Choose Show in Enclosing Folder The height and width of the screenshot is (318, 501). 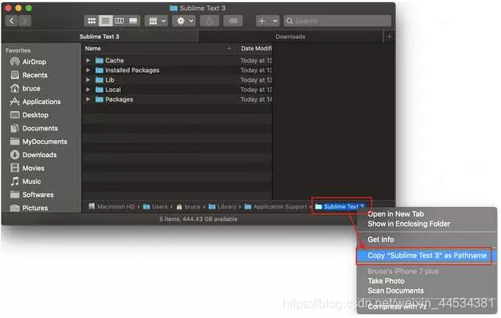click(409, 223)
